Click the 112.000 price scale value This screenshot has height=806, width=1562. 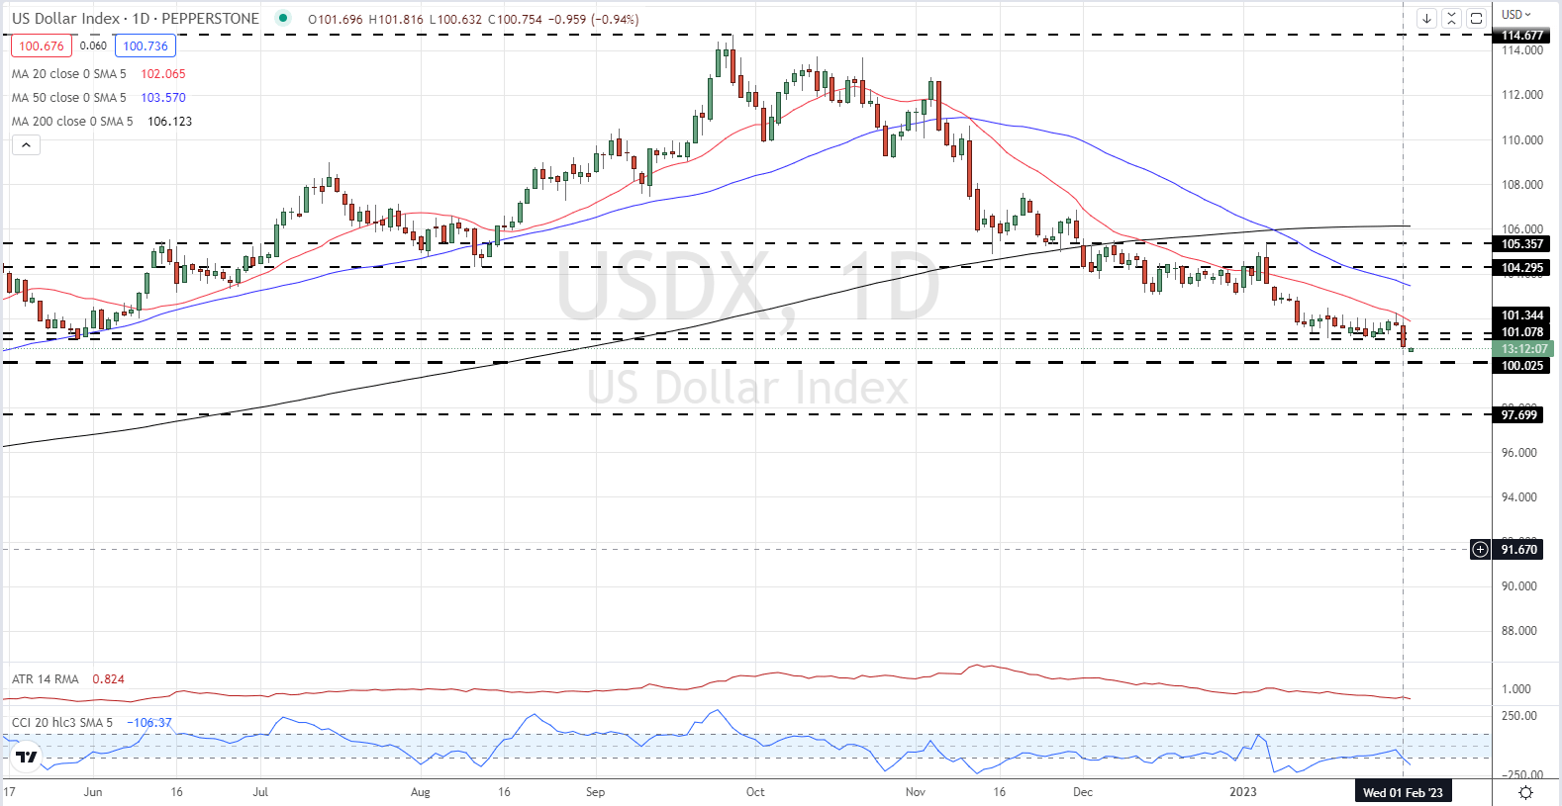point(1522,95)
